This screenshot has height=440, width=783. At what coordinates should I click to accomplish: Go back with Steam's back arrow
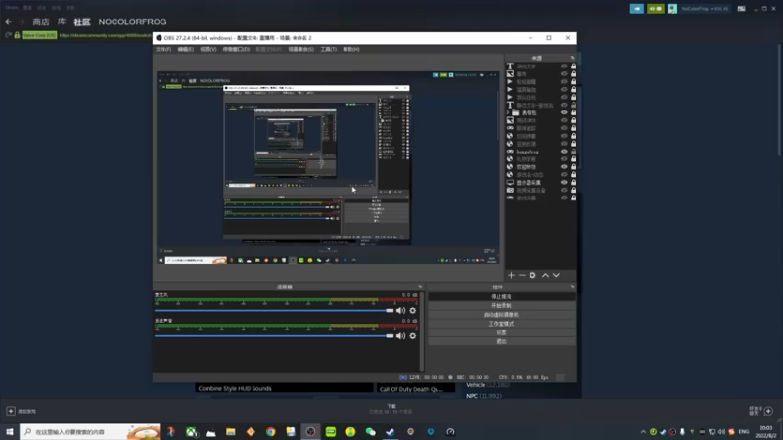click(8, 22)
